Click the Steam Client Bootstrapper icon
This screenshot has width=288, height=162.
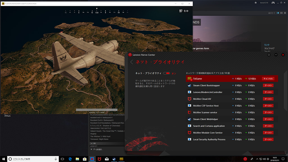tap(189, 85)
